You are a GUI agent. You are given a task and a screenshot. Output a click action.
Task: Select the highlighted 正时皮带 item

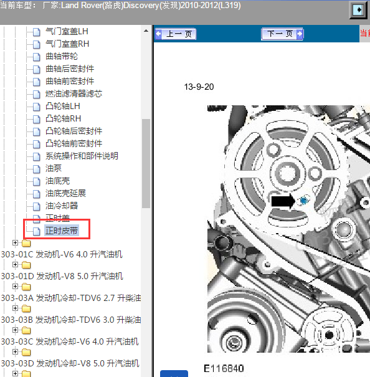click(62, 231)
